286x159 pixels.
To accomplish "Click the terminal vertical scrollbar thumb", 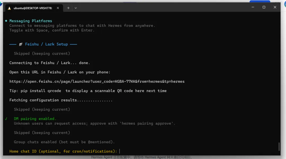I will (x=279, y=146).
